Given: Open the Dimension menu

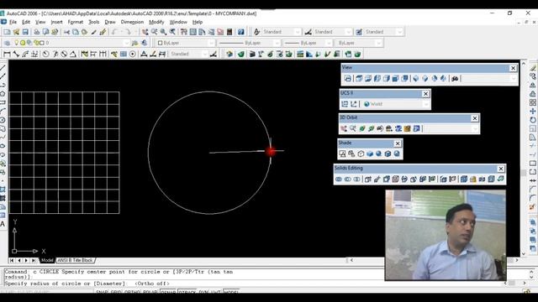Looking at the screenshot, I should pos(132,22).
